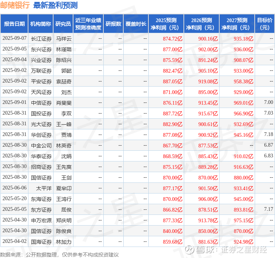This screenshot has width=275, height=258.
Task: Click the date 2025-06-06
Action: click(x=14, y=188)
